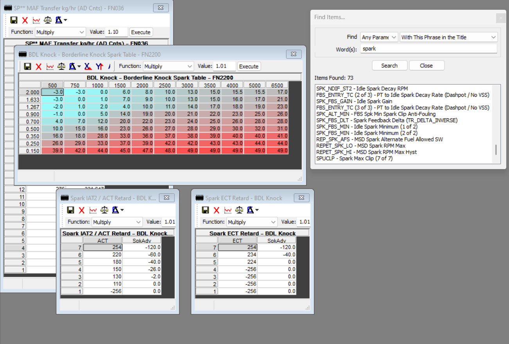Save the MAF Transfer table with the disk icon
Viewport: 509px width, 344px height.
point(14,20)
